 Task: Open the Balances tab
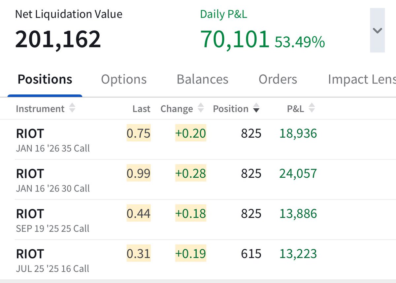coord(202,79)
